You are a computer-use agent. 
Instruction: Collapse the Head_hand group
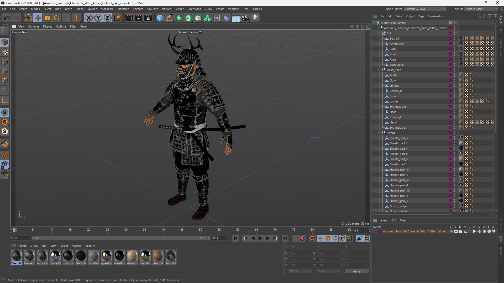pyautogui.click(x=380, y=70)
